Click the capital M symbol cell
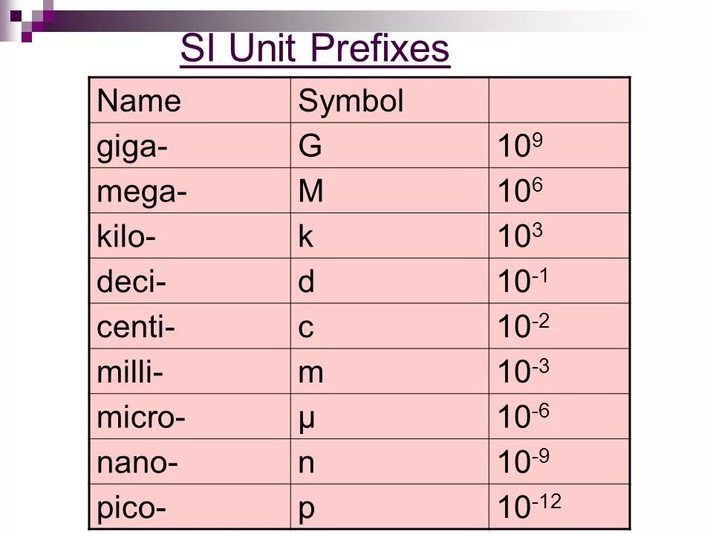The width and height of the screenshot is (713, 535). [390, 190]
